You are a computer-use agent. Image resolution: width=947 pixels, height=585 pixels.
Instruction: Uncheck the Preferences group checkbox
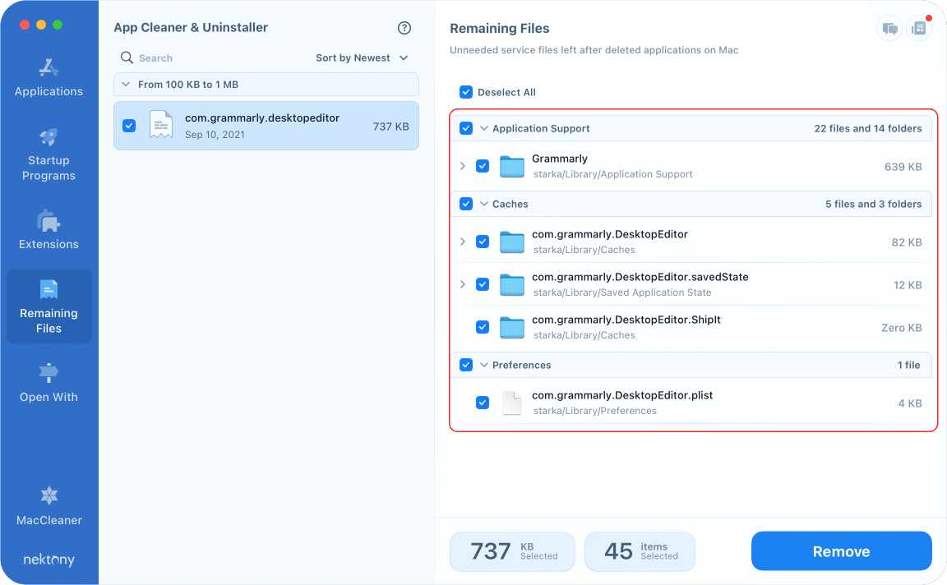pos(465,365)
